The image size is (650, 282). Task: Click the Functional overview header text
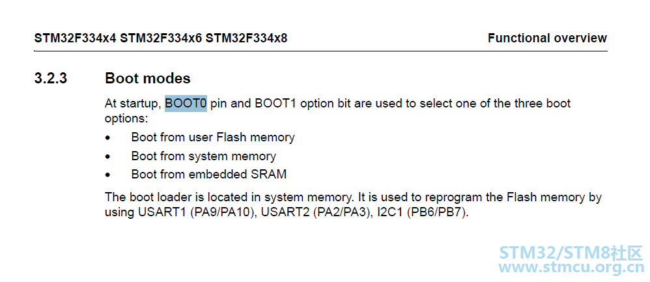[547, 38]
